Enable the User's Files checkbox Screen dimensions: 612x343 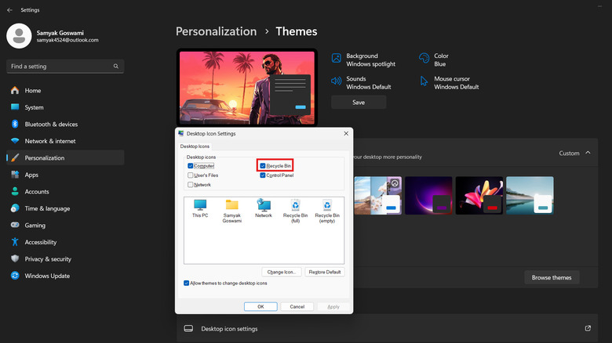tap(191, 175)
